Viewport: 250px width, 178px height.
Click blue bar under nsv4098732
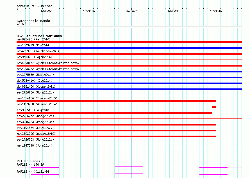(x=129, y=72)
